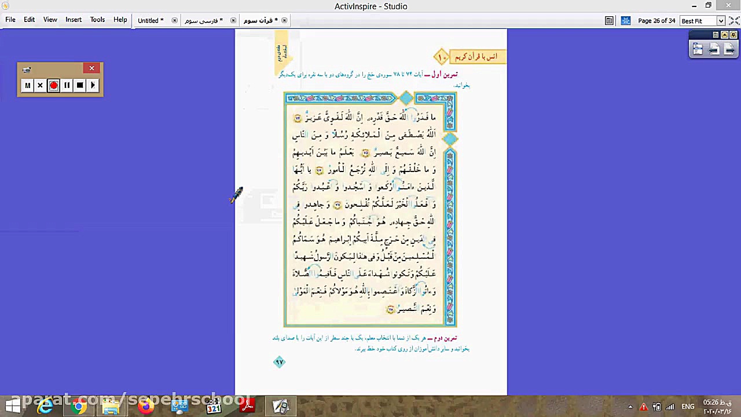Collapse the floating toolbox using the roll-up icon
Screen dimensions: 741x417
(x=724, y=35)
